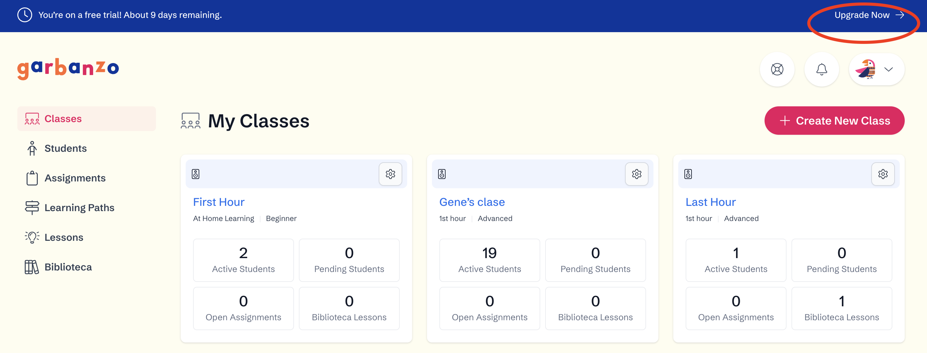Click the Create New Class button

834,121
